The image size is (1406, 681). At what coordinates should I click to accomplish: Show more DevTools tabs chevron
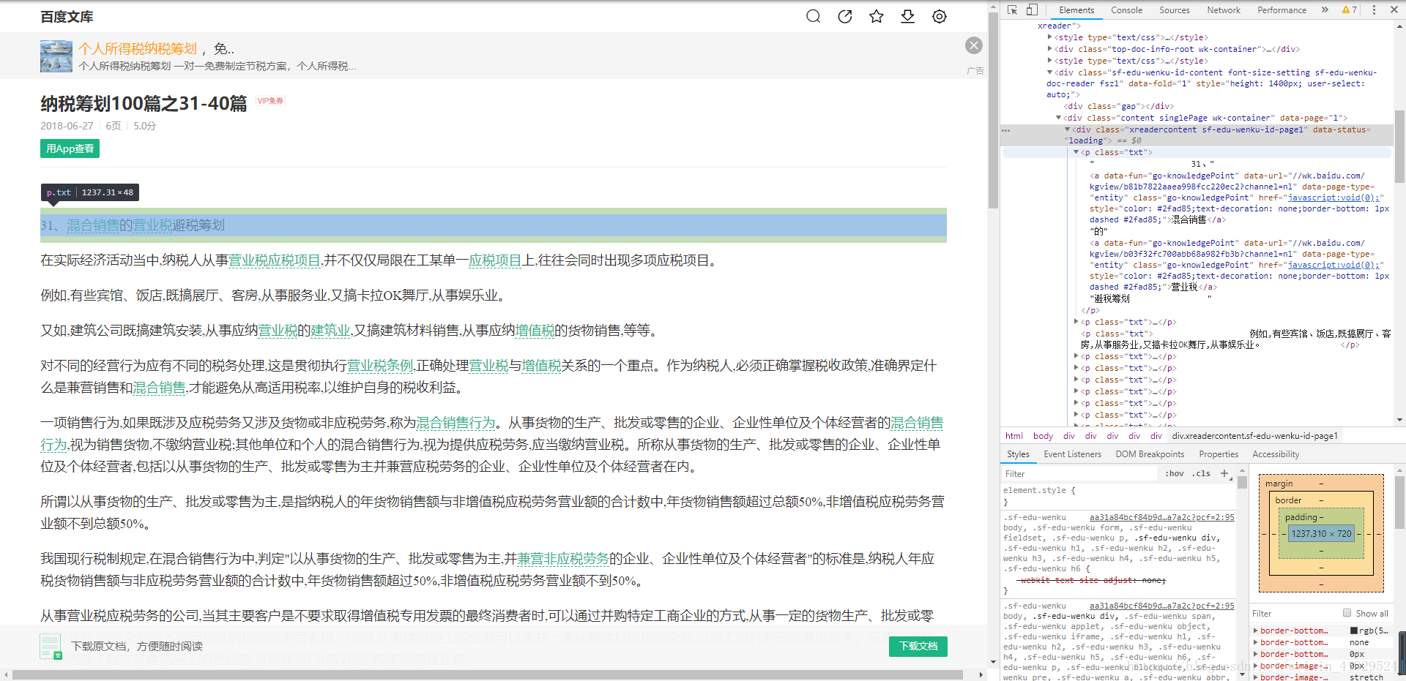tap(1325, 10)
